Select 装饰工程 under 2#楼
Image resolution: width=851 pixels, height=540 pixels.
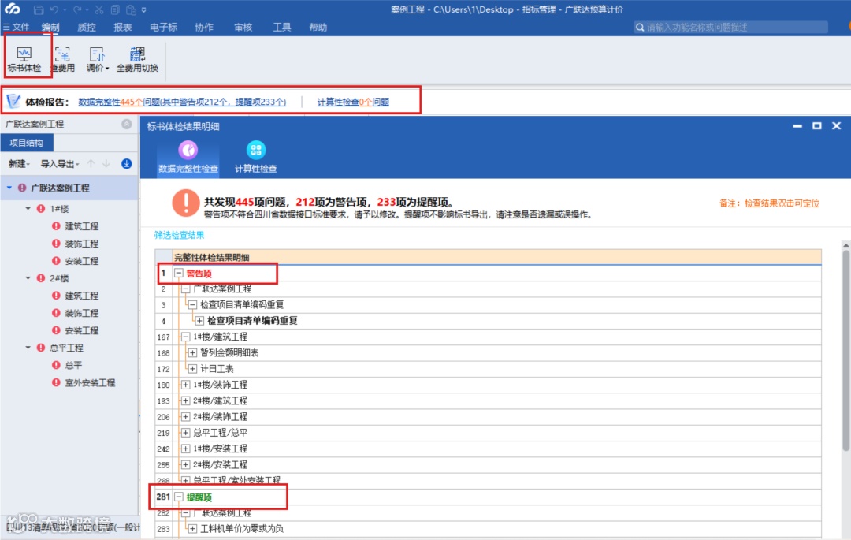click(x=81, y=313)
